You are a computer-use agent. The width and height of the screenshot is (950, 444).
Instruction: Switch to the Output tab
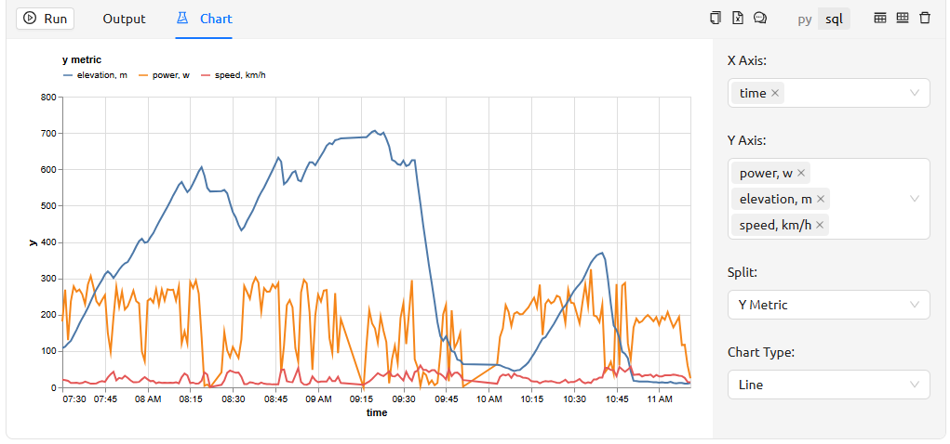click(x=124, y=19)
